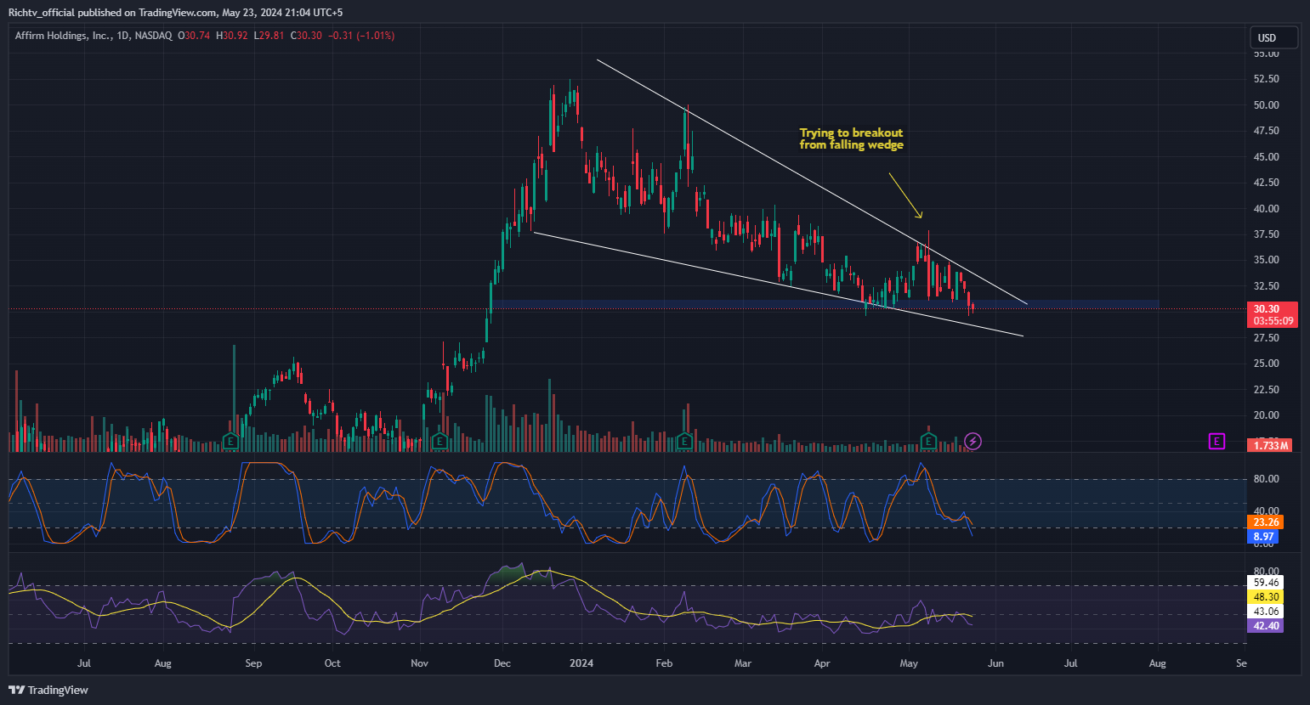Click the Feb label on time axis
Image resolution: width=1310 pixels, height=705 pixels.
pyautogui.click(x=664, y=663)
